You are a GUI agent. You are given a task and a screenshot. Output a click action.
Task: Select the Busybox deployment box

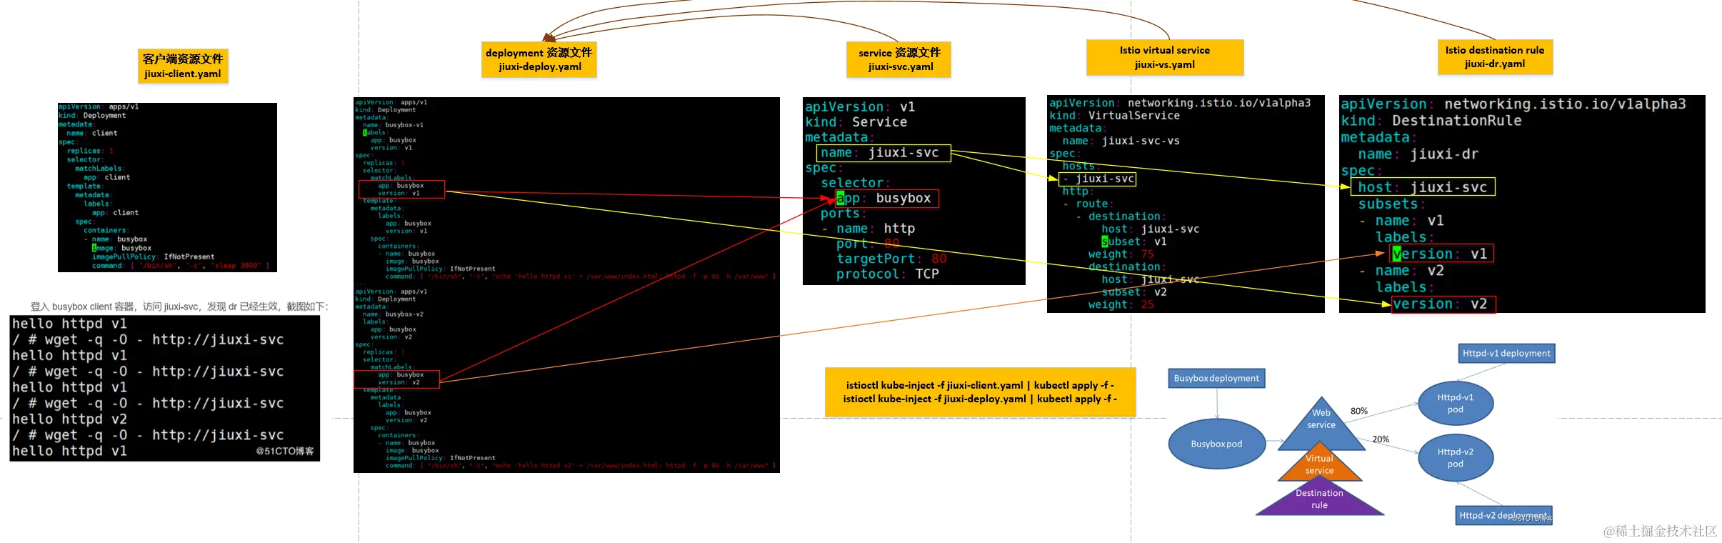(x=1216, y=379)
